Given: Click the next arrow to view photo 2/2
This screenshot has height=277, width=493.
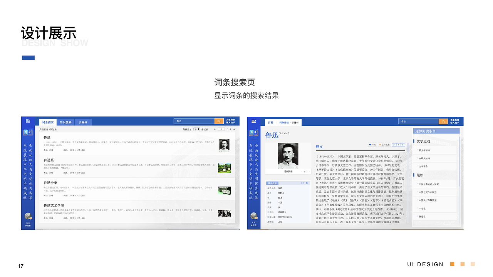Looking at the screenshot, I should pos(310,171).
